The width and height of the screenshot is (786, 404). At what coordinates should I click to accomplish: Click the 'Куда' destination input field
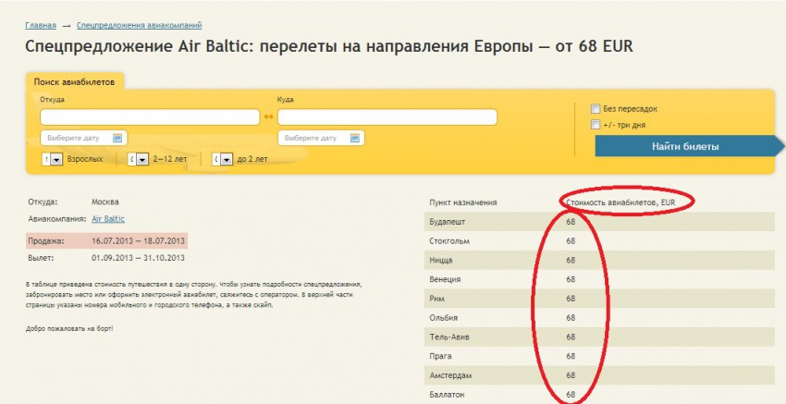click(387, 117)
